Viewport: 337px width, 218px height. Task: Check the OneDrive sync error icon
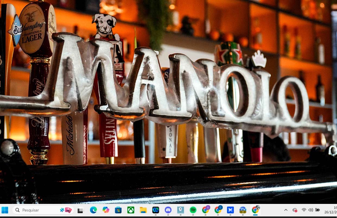295,210
